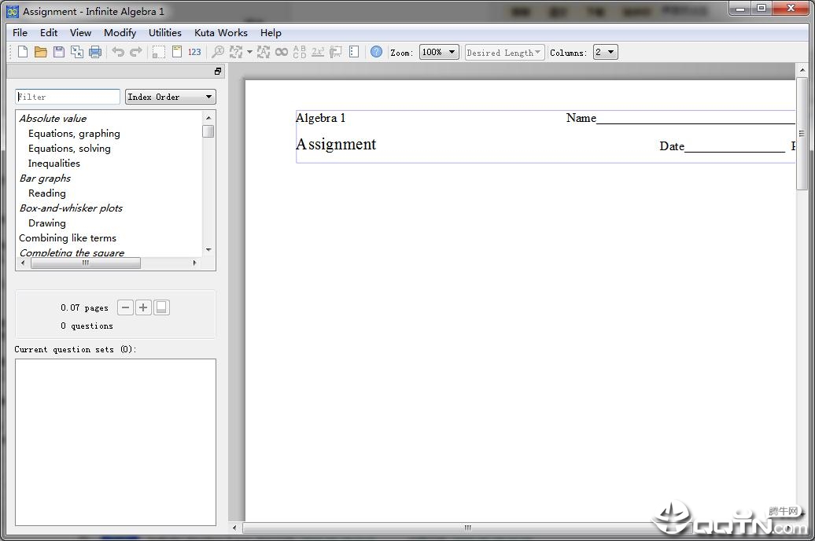Image resolution: width=815 pixels, height=541 pixels.
Task: Open the File menu
Action: [x=20, y=33]
